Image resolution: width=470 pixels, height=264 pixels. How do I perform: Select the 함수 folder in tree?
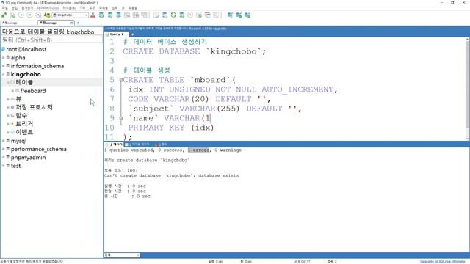pyautogui.click(x=21, y=115)
